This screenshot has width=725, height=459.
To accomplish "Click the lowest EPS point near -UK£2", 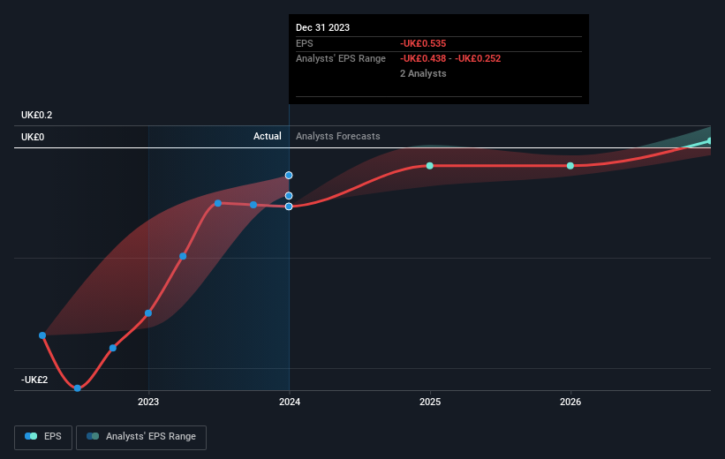I will 78,388.
